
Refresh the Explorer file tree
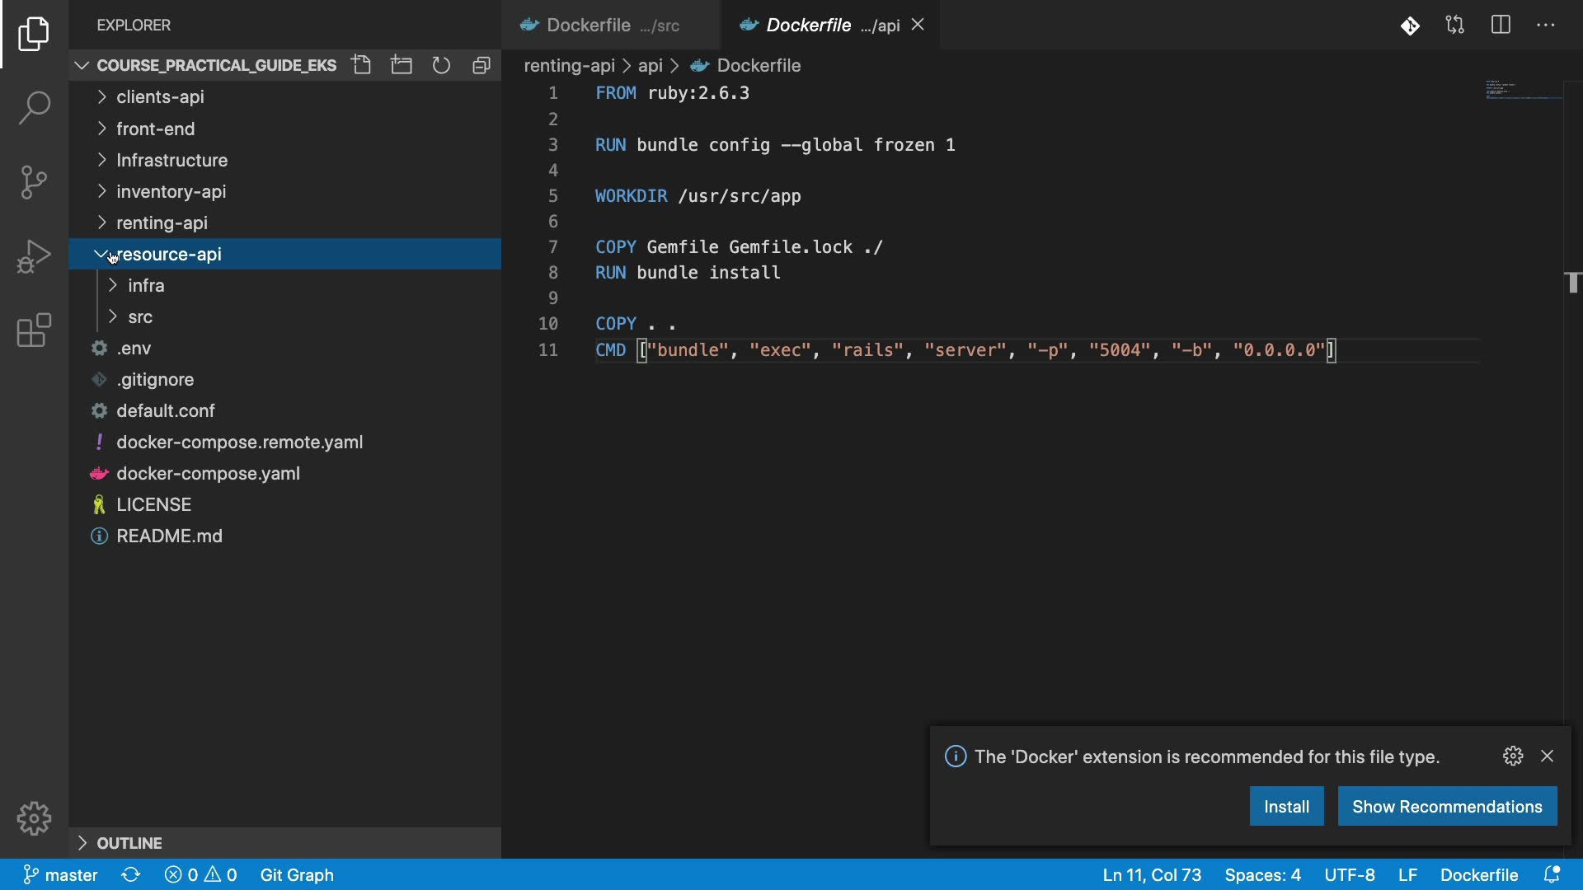pos(442,65)
